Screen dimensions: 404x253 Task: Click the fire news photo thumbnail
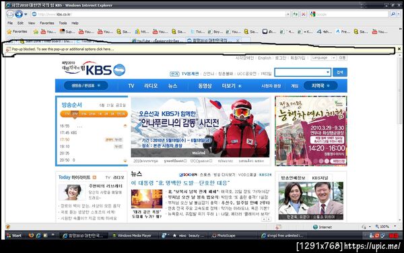pos(147,199)
